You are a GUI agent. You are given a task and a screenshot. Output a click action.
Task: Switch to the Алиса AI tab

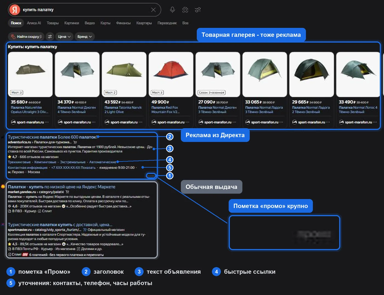tap(34, 23)
